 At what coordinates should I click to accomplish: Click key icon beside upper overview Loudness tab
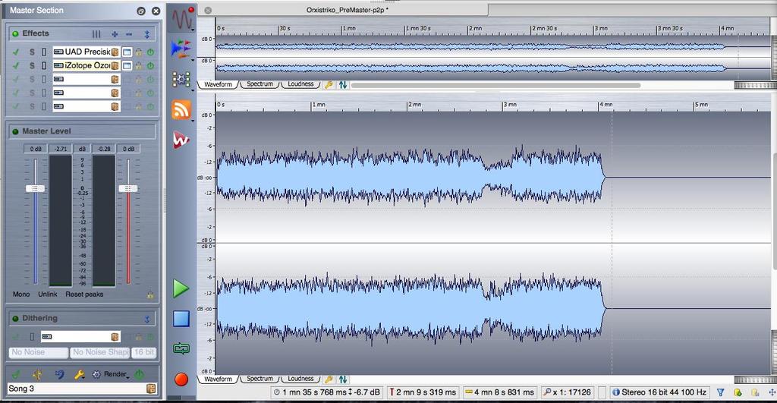329,85
